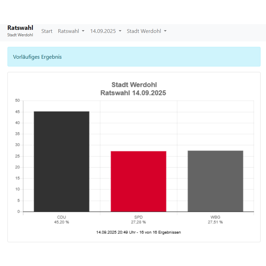266x266 pixels.
Task: Click the SPD axis label
Action: point(138,217)
